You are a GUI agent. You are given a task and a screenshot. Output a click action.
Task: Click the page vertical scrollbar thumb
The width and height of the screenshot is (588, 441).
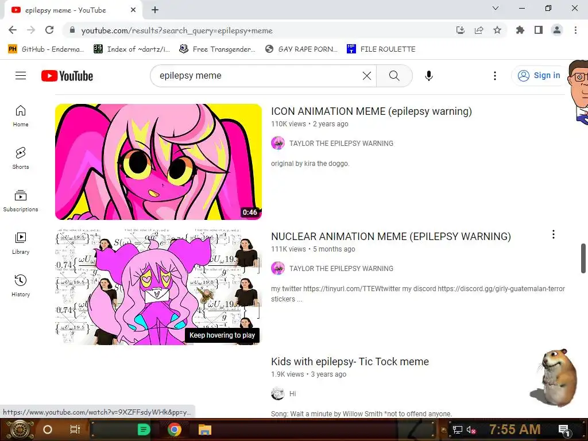coord(583,258)
